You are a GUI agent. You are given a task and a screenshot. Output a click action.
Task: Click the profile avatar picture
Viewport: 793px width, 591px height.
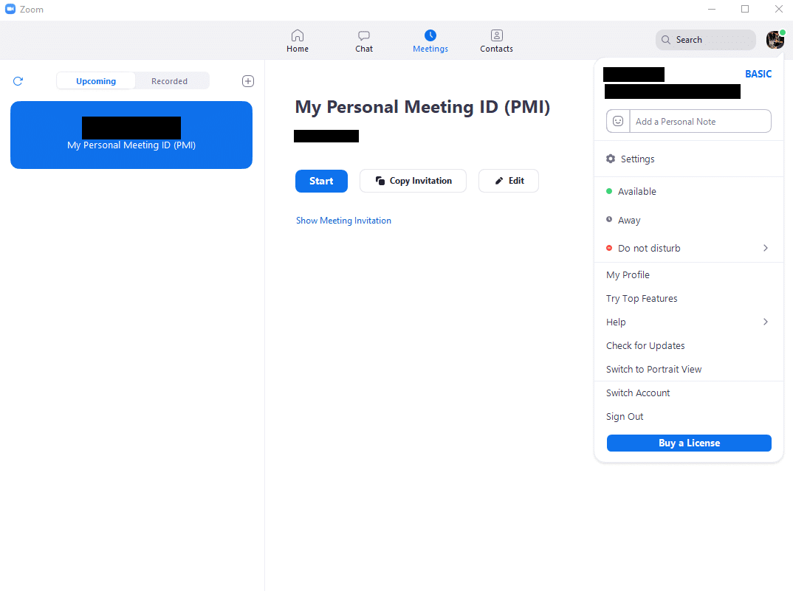tap(775, 40)
